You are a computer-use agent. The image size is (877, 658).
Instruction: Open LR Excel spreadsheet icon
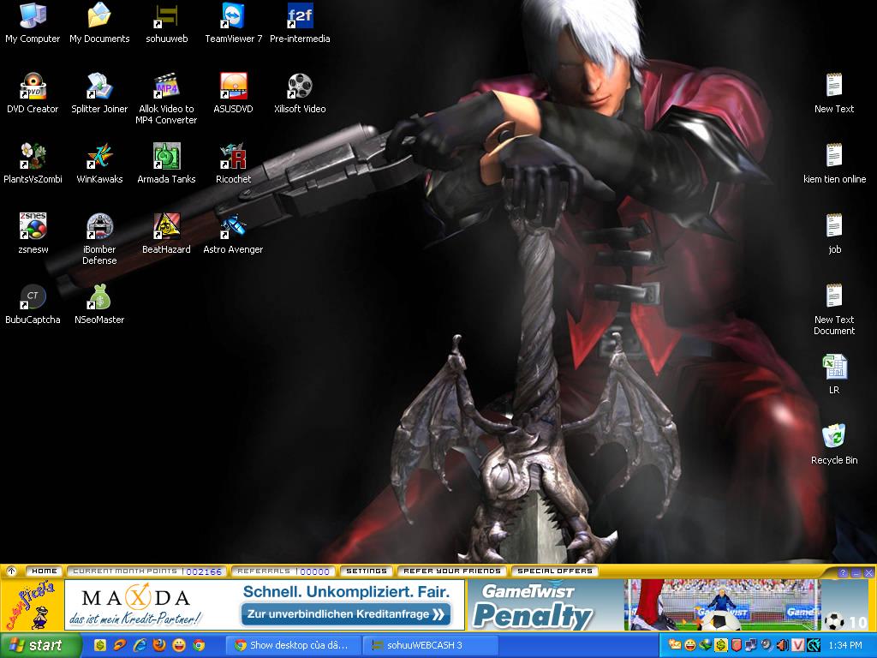point(834,374)
